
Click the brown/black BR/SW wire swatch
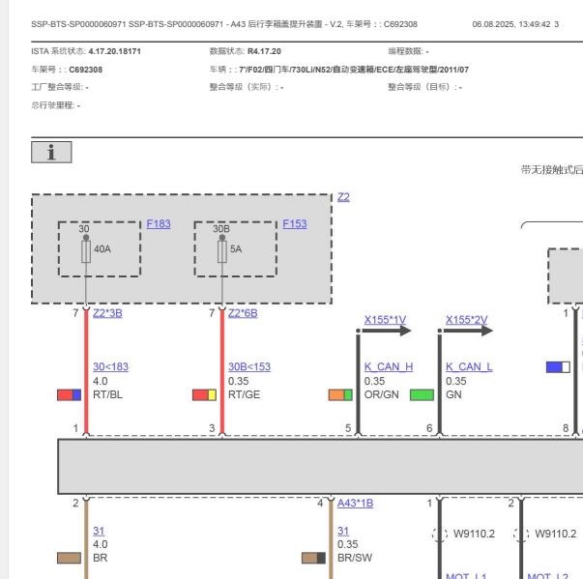click(x=313, y=558)
